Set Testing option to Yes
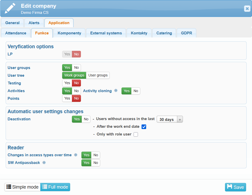 67,83
